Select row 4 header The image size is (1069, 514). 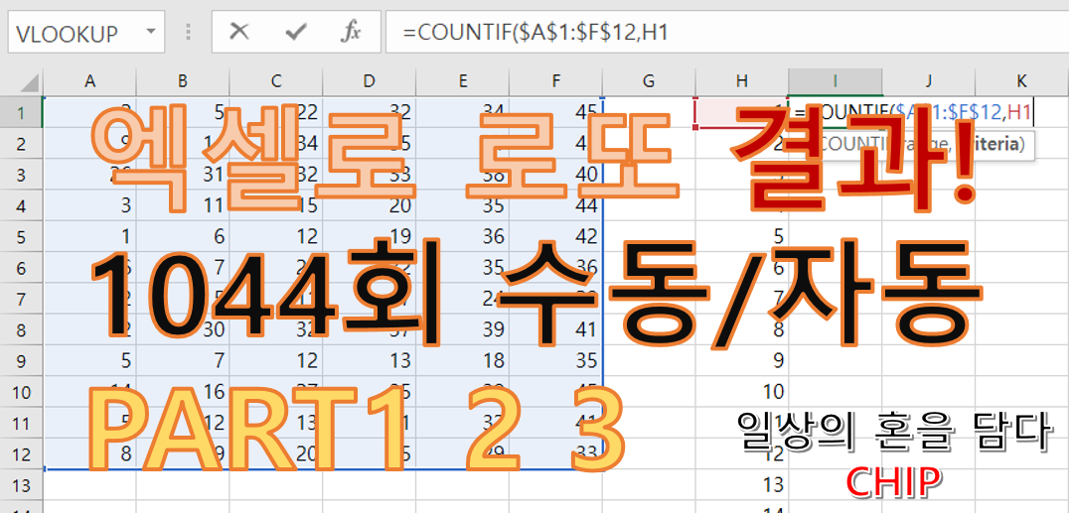click(21, 205)
